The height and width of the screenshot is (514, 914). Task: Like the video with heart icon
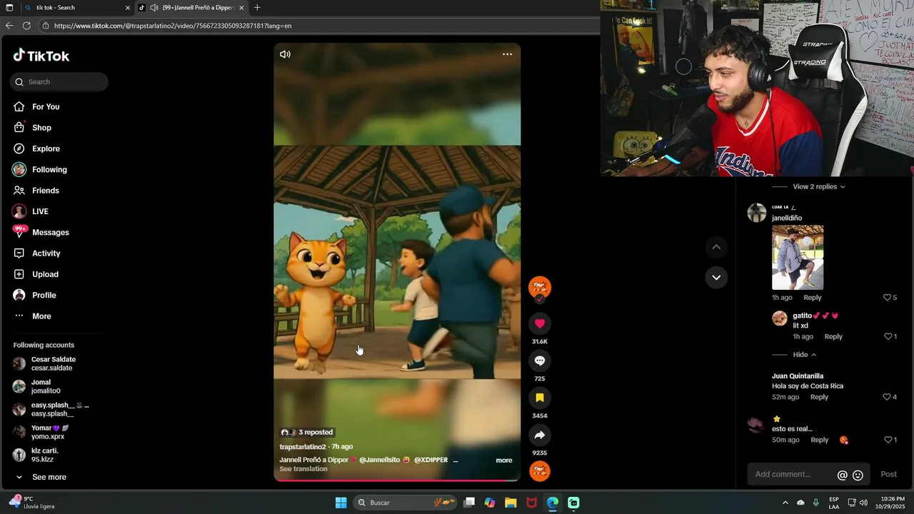(540, 323)
